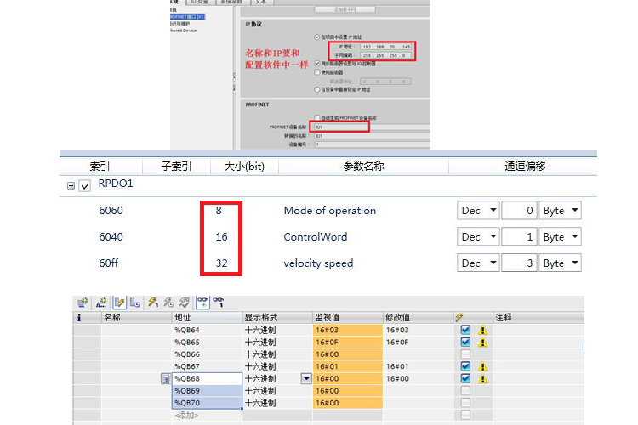The width and height of the screenshot is (638, 425).
Task: Click the subnet mask field 255.255.255.0
Action: click(x=385, y=55)
